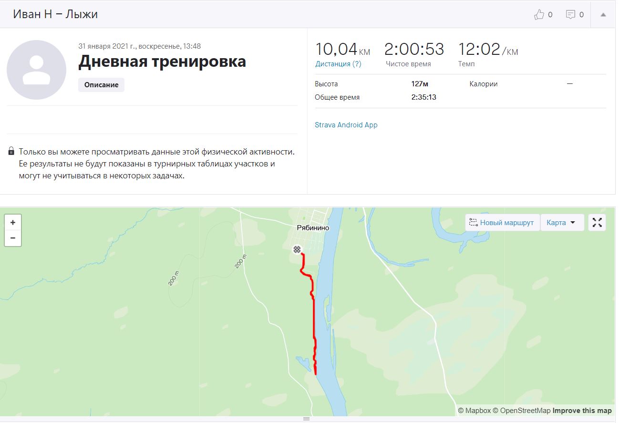Open the Карта map style dropdown
The height and width of the screenshot is (423, 619).
[x=562, y=222]
